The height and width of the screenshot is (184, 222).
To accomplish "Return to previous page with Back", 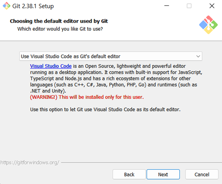I will (129, 174).
